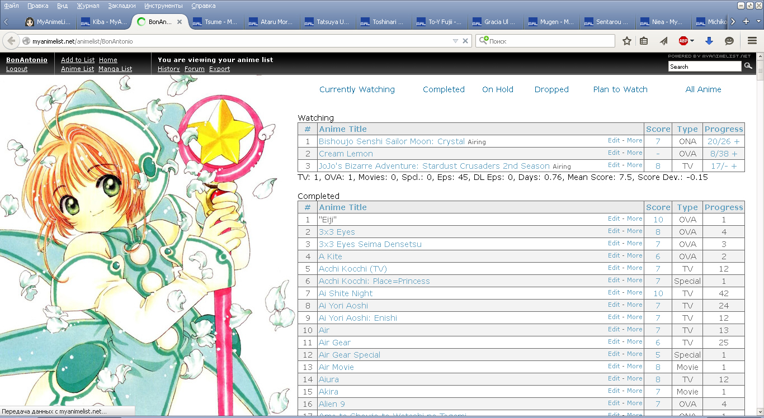
Task: Switch to the Mugen tab
Action: [551, 22]
